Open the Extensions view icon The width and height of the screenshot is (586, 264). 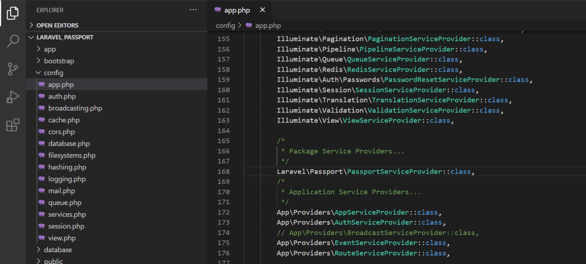pos(13,125)
